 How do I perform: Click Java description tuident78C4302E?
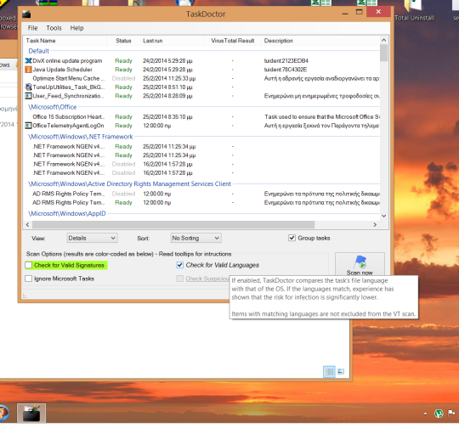pyautogui.click(x=286, y=70)
